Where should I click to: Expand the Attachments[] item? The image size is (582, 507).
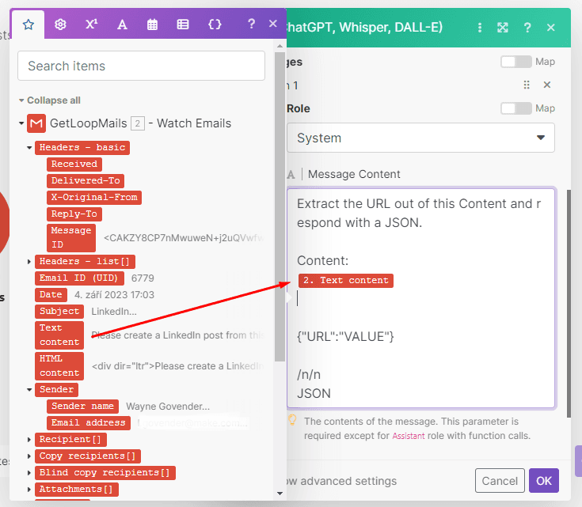(x=30, y=490)
